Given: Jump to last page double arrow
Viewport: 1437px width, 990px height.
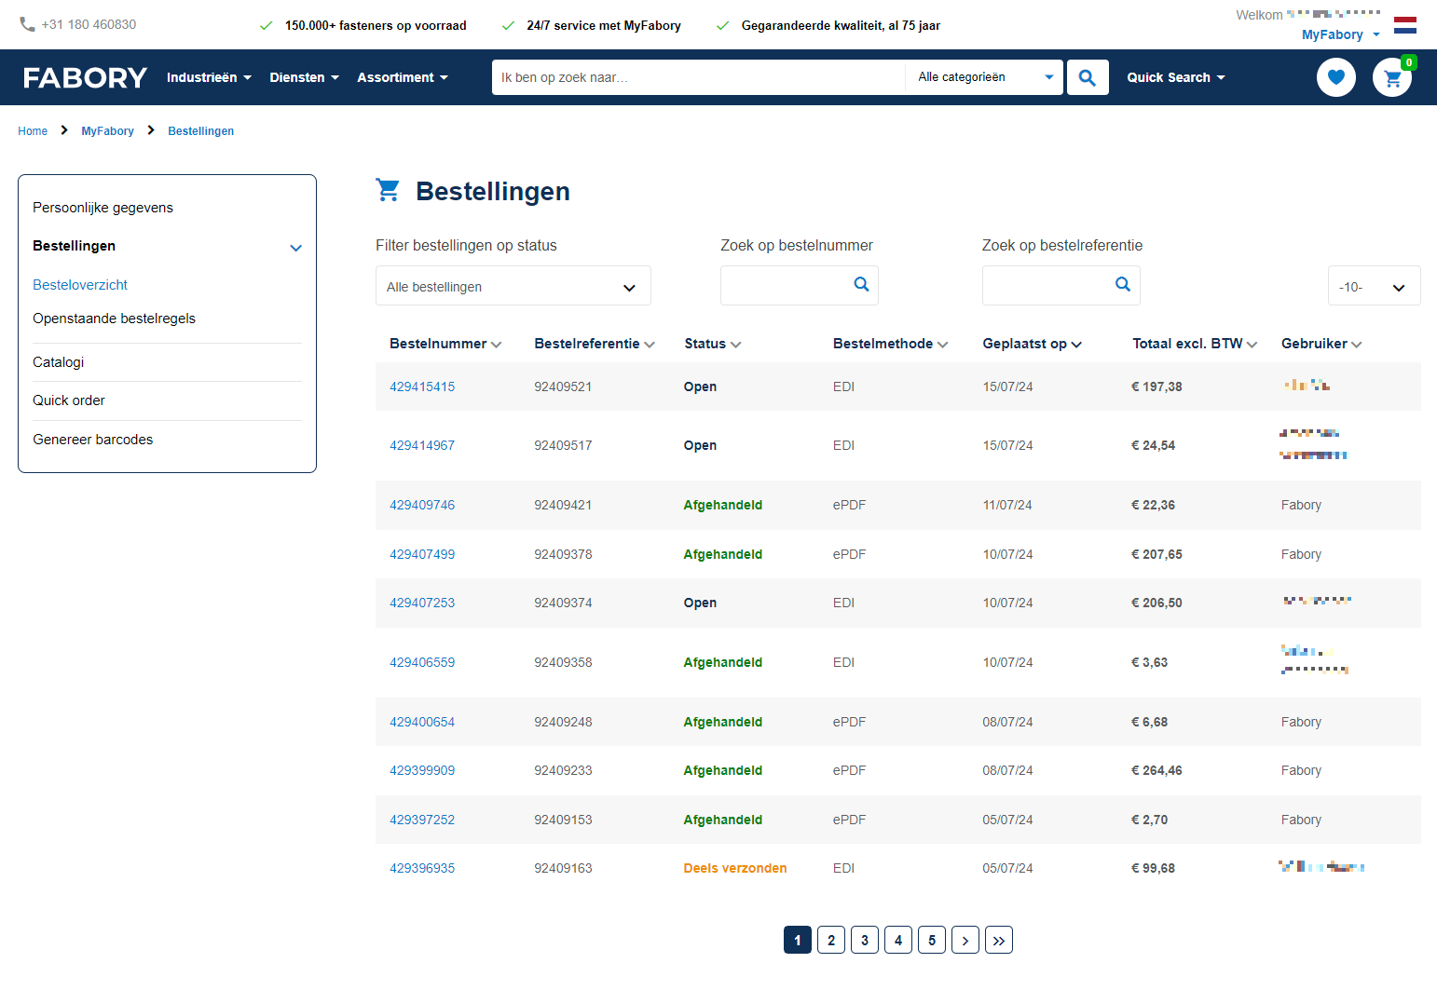Looking at the screenshot, I should point(998,941).
